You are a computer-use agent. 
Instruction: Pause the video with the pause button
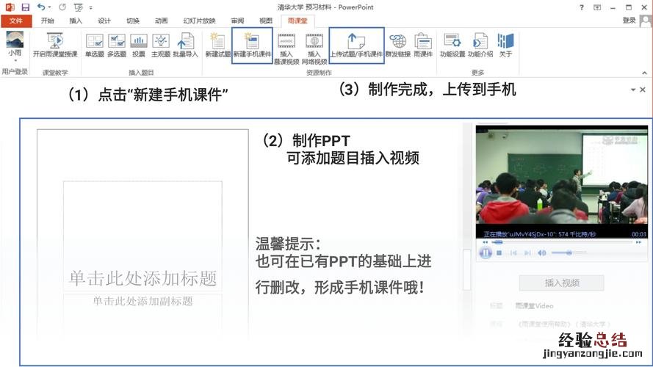click(486, 252)
